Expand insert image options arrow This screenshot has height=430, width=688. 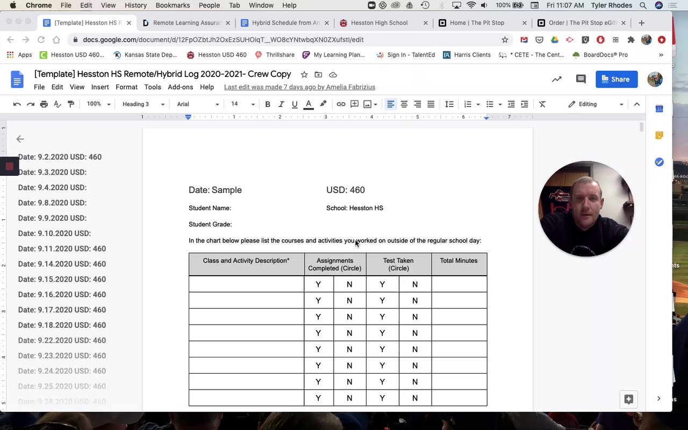[x=375, y=105]
